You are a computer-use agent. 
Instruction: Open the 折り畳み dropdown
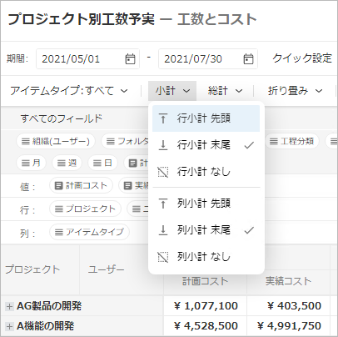pos(295,91)
